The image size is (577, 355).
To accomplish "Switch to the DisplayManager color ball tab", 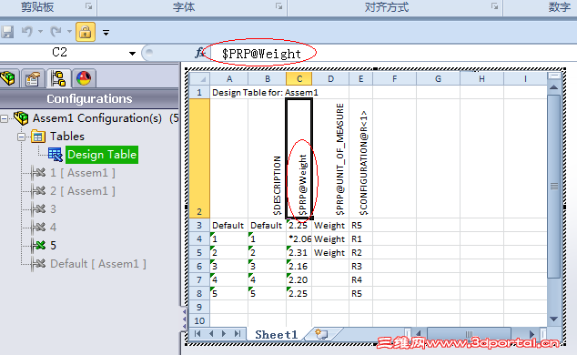I will pyautogui.click(x=84, y=78).
